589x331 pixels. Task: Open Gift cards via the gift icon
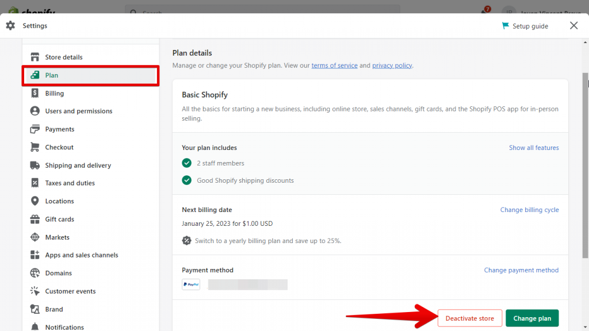tap(35, 219)
